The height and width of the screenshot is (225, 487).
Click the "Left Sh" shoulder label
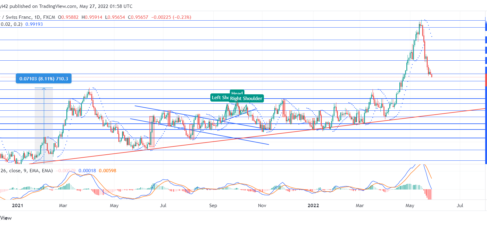pos(220,97)
